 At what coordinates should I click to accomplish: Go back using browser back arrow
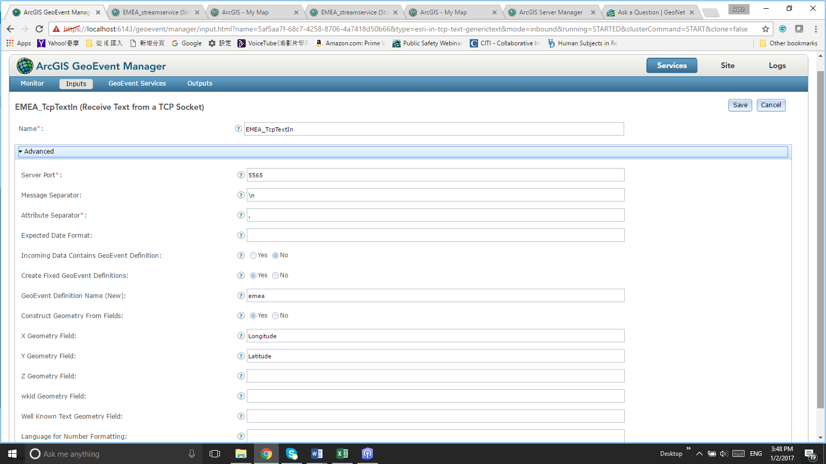pos(10,29)
